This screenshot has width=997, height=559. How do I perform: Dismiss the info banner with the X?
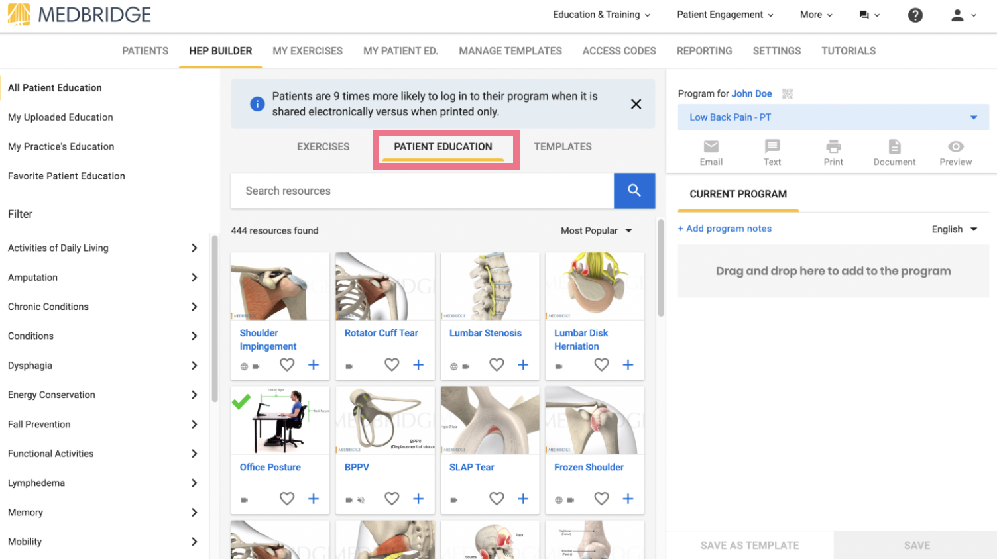[x=636, y=104]
